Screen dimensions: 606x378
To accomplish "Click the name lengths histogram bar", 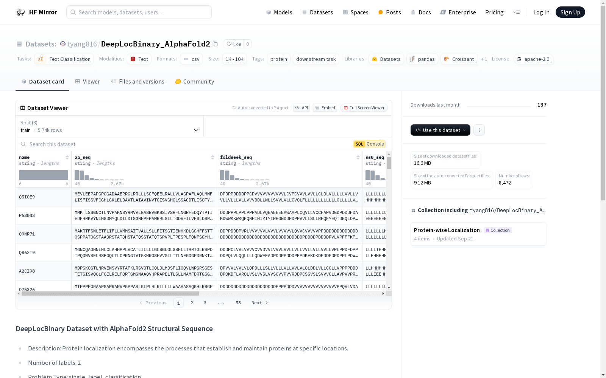I will coord(44,175).
